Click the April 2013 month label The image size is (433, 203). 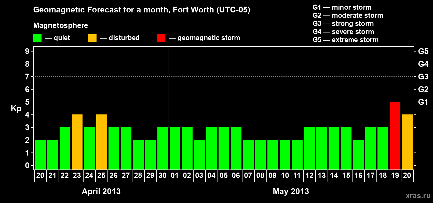(101, 191)
